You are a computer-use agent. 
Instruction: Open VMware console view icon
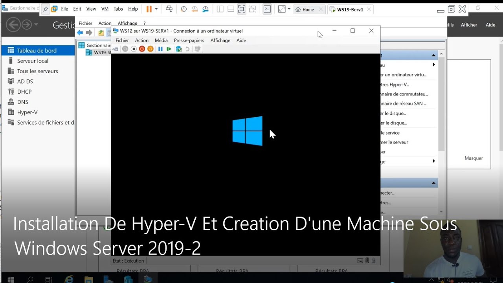pyautogui.click(x=267, y=9)
